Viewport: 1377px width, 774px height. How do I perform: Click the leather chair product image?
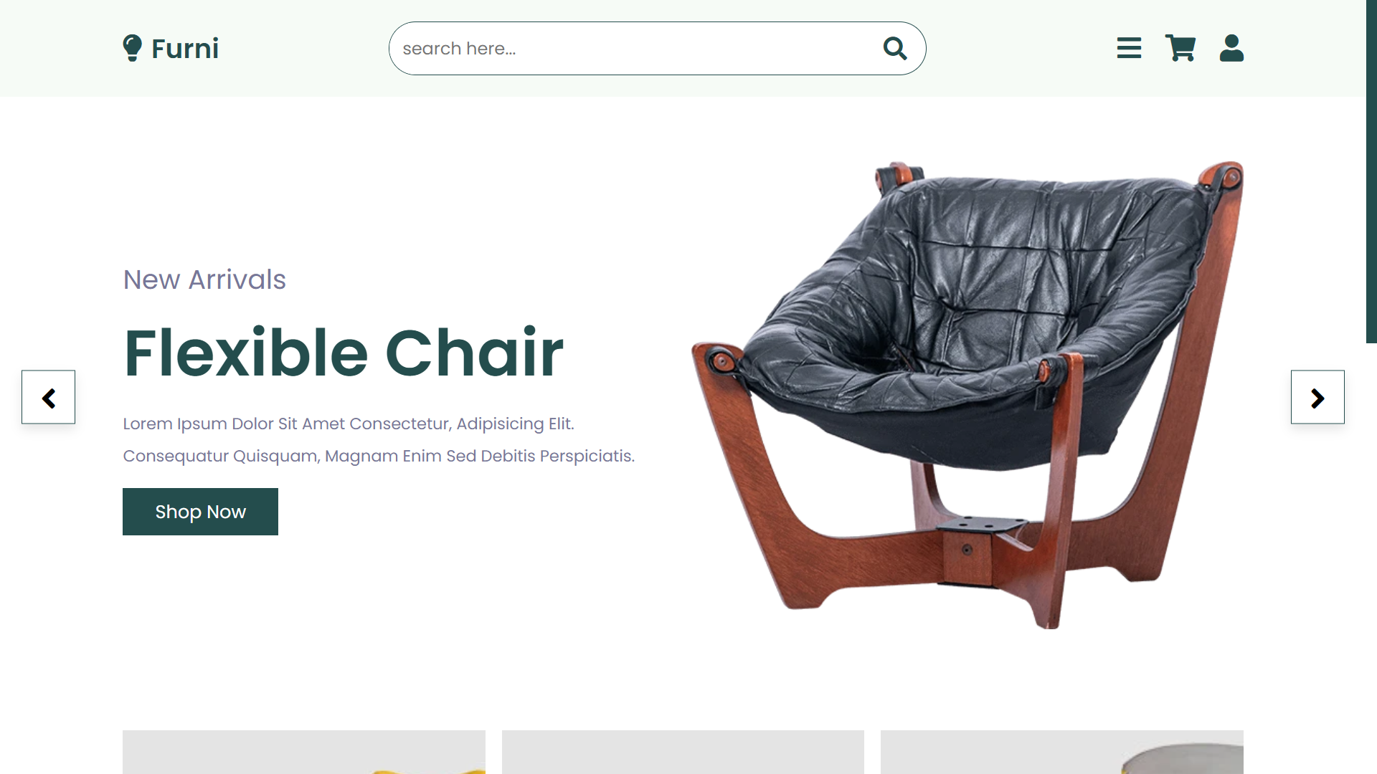click(967, 395)
